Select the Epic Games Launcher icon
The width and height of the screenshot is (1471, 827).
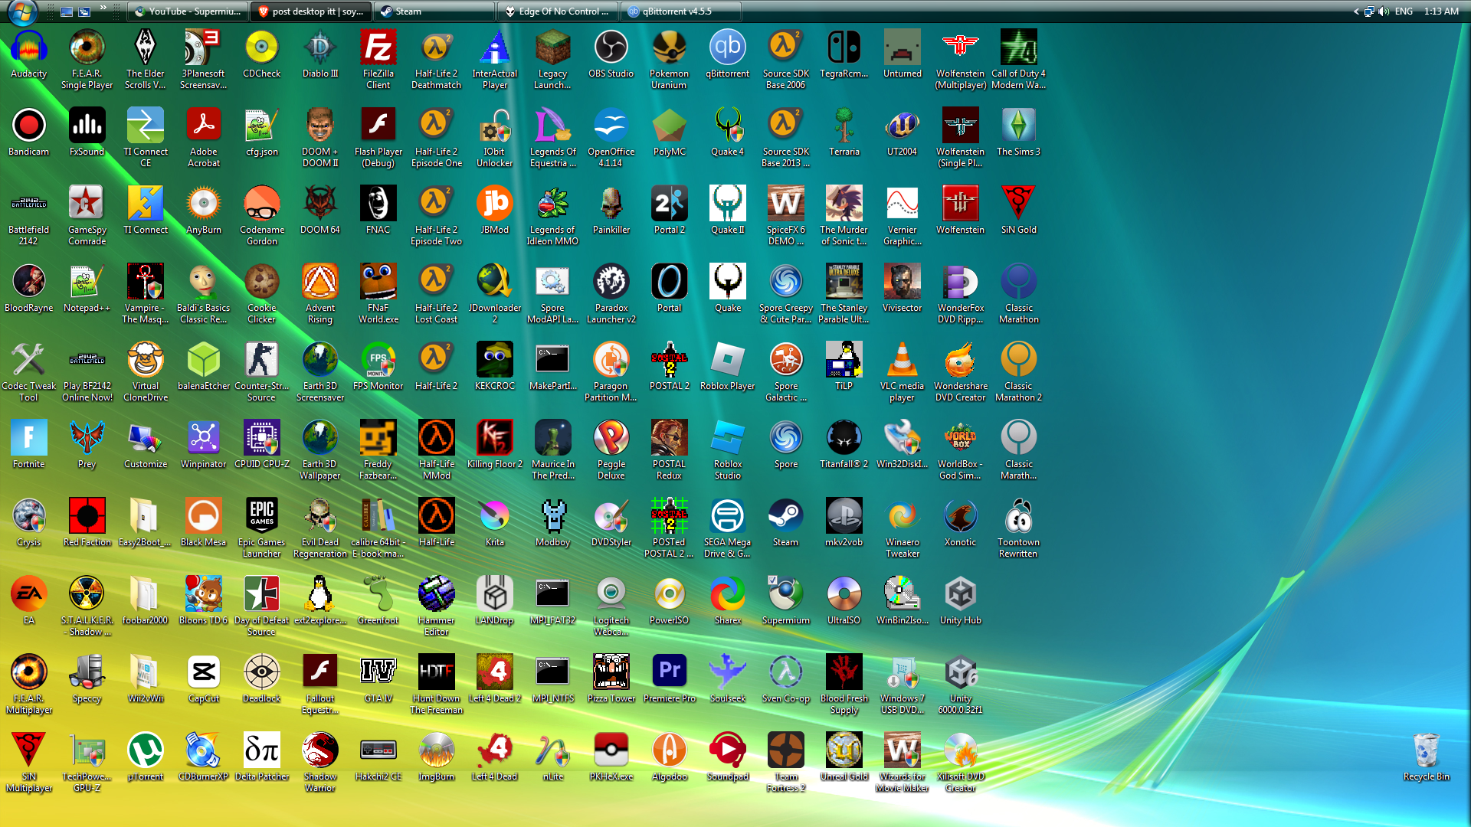262,528
